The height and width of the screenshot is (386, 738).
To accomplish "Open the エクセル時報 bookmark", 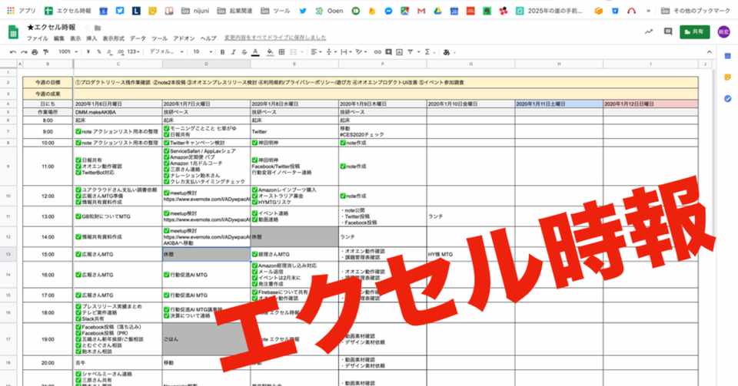I will [68, 10].
